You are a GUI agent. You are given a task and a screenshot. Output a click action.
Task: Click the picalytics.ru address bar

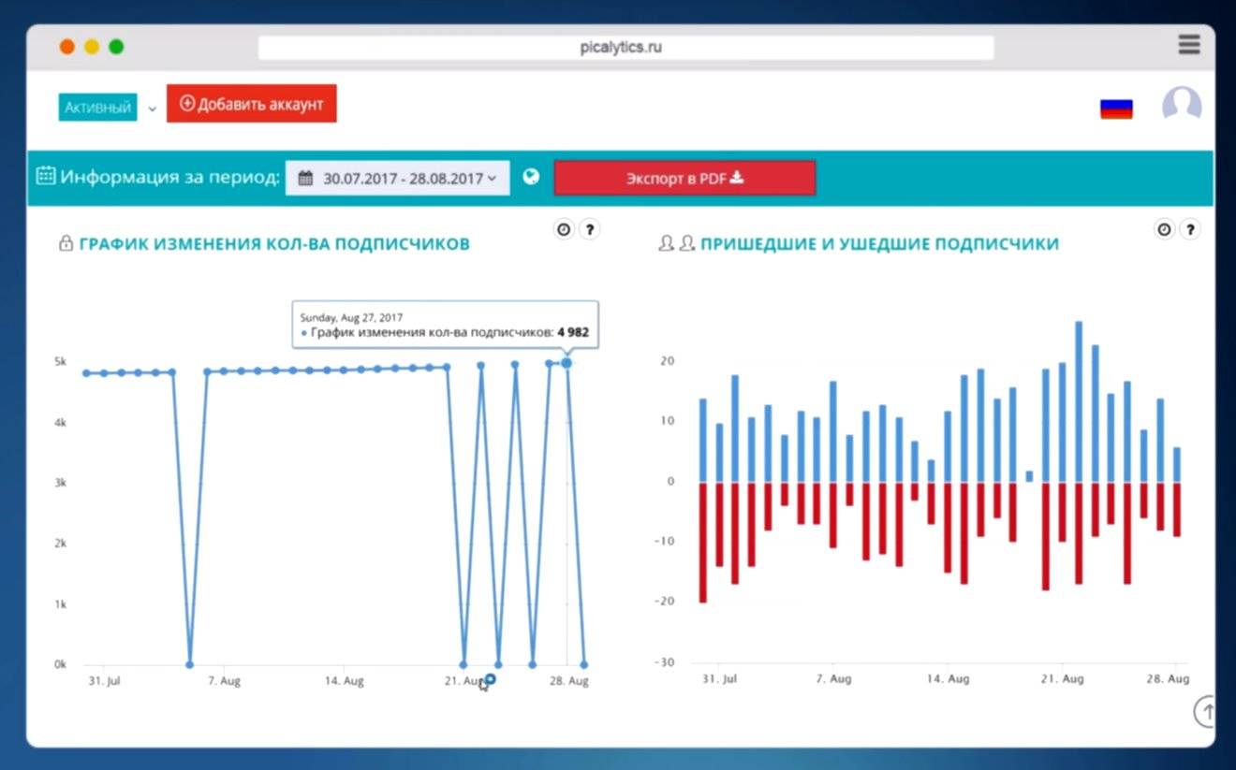(x=625, y=48)
